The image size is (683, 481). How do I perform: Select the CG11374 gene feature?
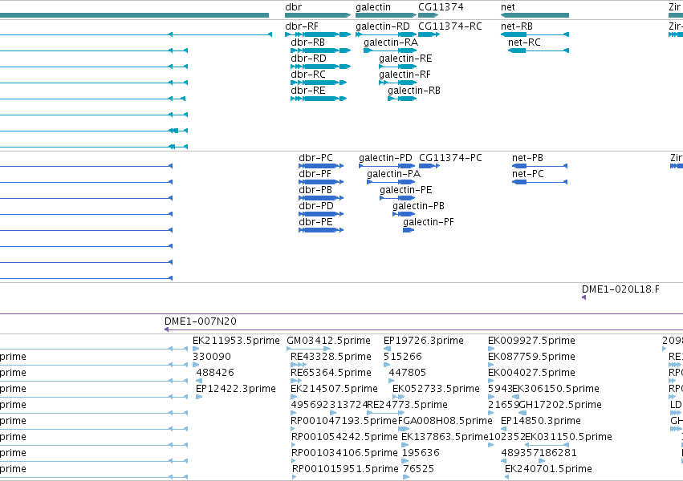coord(428,15)
